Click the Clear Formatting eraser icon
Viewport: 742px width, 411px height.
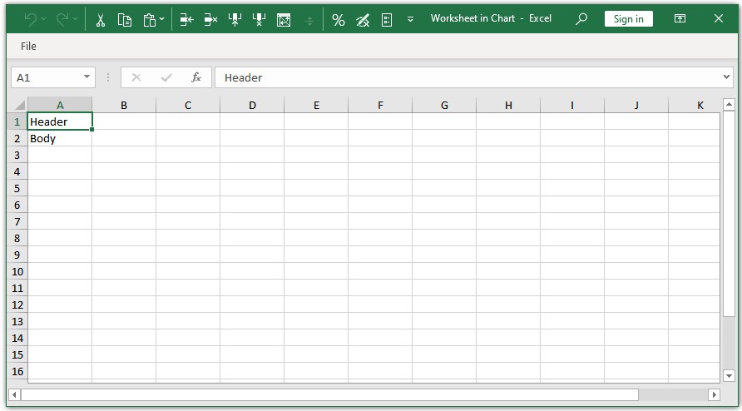coord(363,19)
